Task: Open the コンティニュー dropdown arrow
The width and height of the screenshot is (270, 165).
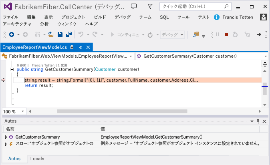Action: pyautogui.click(x=143, y=34)
